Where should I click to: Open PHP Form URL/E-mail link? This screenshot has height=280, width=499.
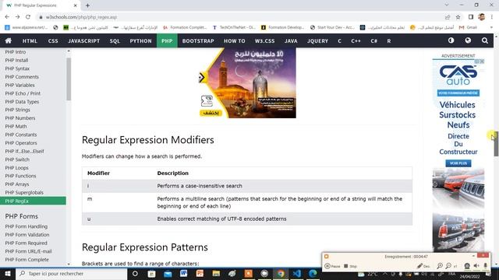point(28,251)
